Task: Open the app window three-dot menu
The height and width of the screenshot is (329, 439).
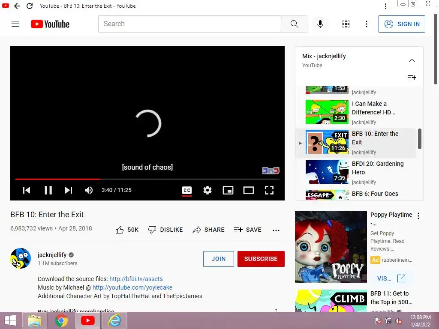Action: (385, 6)
